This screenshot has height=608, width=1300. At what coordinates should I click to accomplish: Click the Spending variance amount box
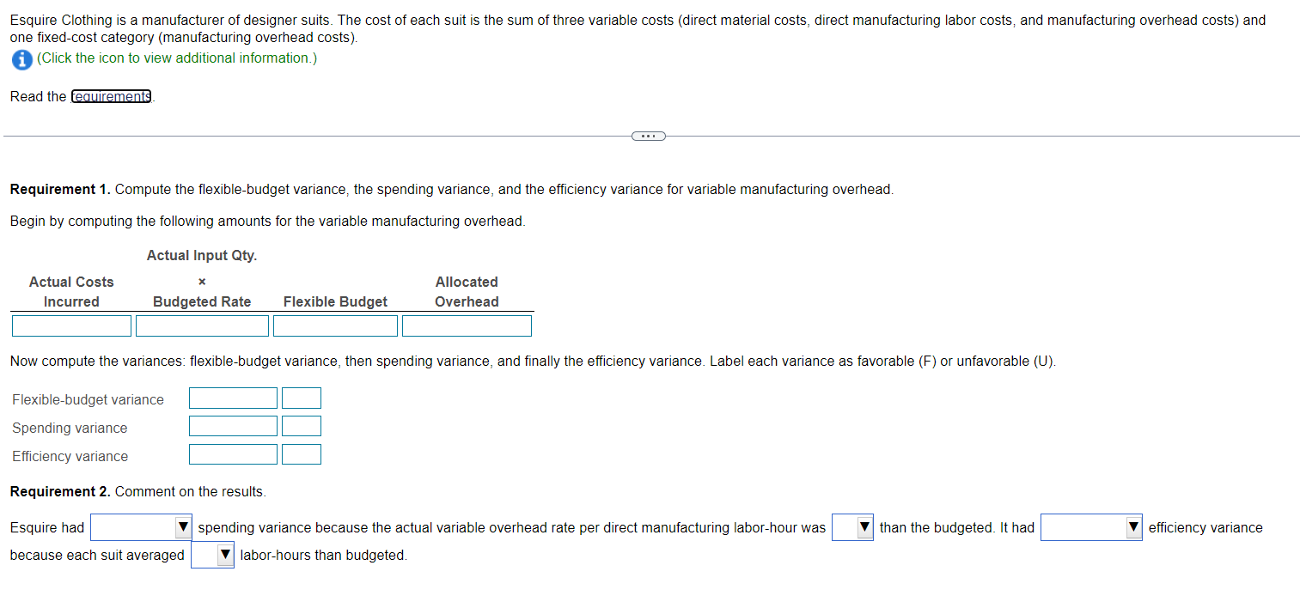coord(233,425)
